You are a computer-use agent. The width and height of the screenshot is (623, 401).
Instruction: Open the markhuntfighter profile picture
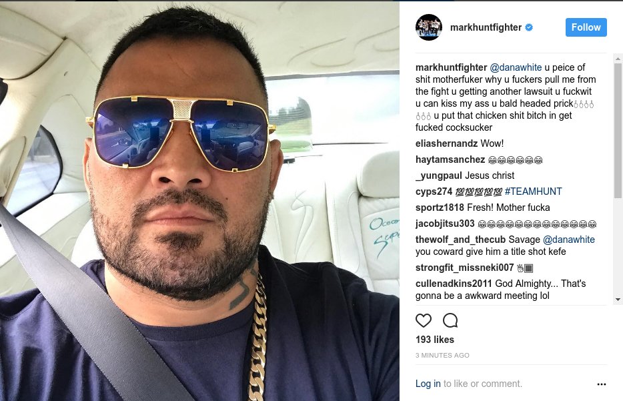429,27
